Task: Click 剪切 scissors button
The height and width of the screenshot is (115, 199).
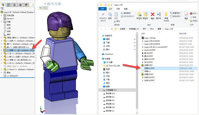Action: 117,21
